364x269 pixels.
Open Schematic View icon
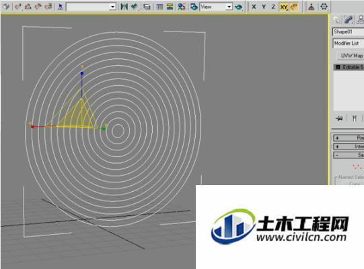(x=170, y=7)
